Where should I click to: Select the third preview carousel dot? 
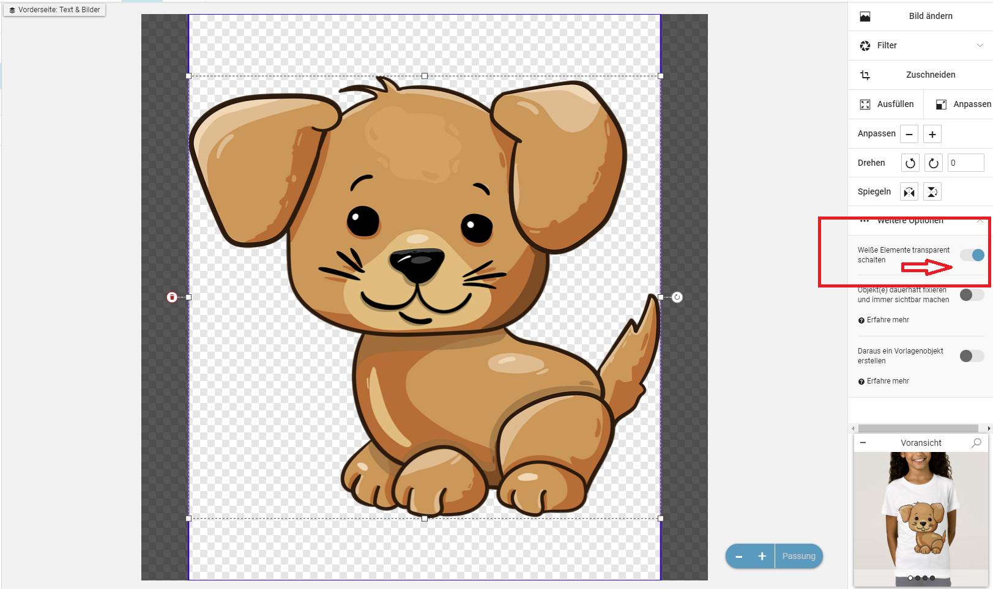[925, 578]
